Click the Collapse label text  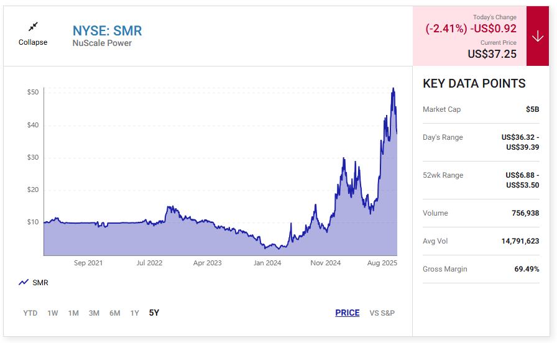(33, 42)
